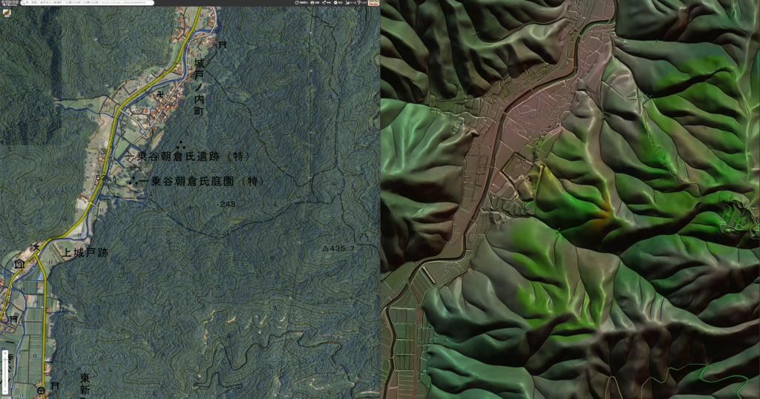Click the address search input field
Screen dimensions: 760x399
click(88, 2)
